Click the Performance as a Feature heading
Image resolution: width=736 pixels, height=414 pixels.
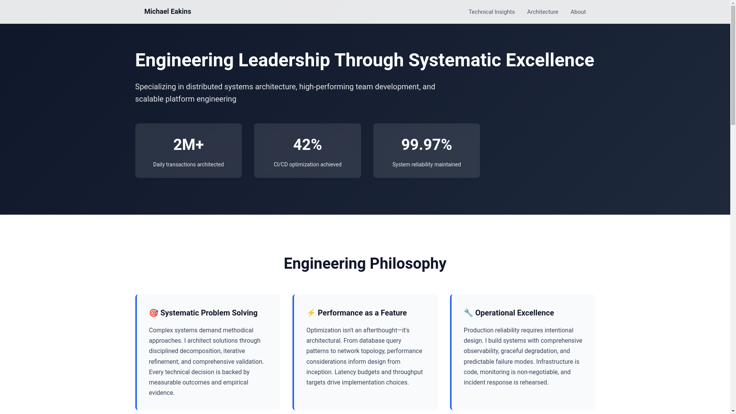(362, 313)
